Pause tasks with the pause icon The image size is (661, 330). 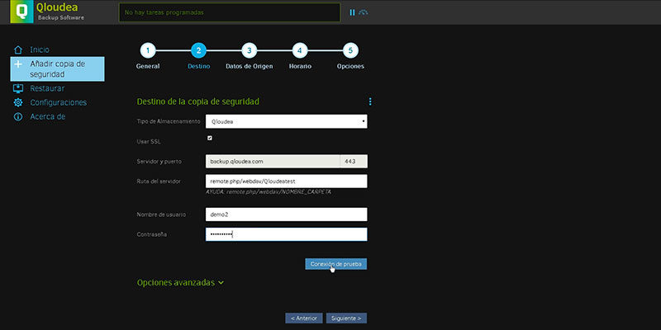coord(353,12)
